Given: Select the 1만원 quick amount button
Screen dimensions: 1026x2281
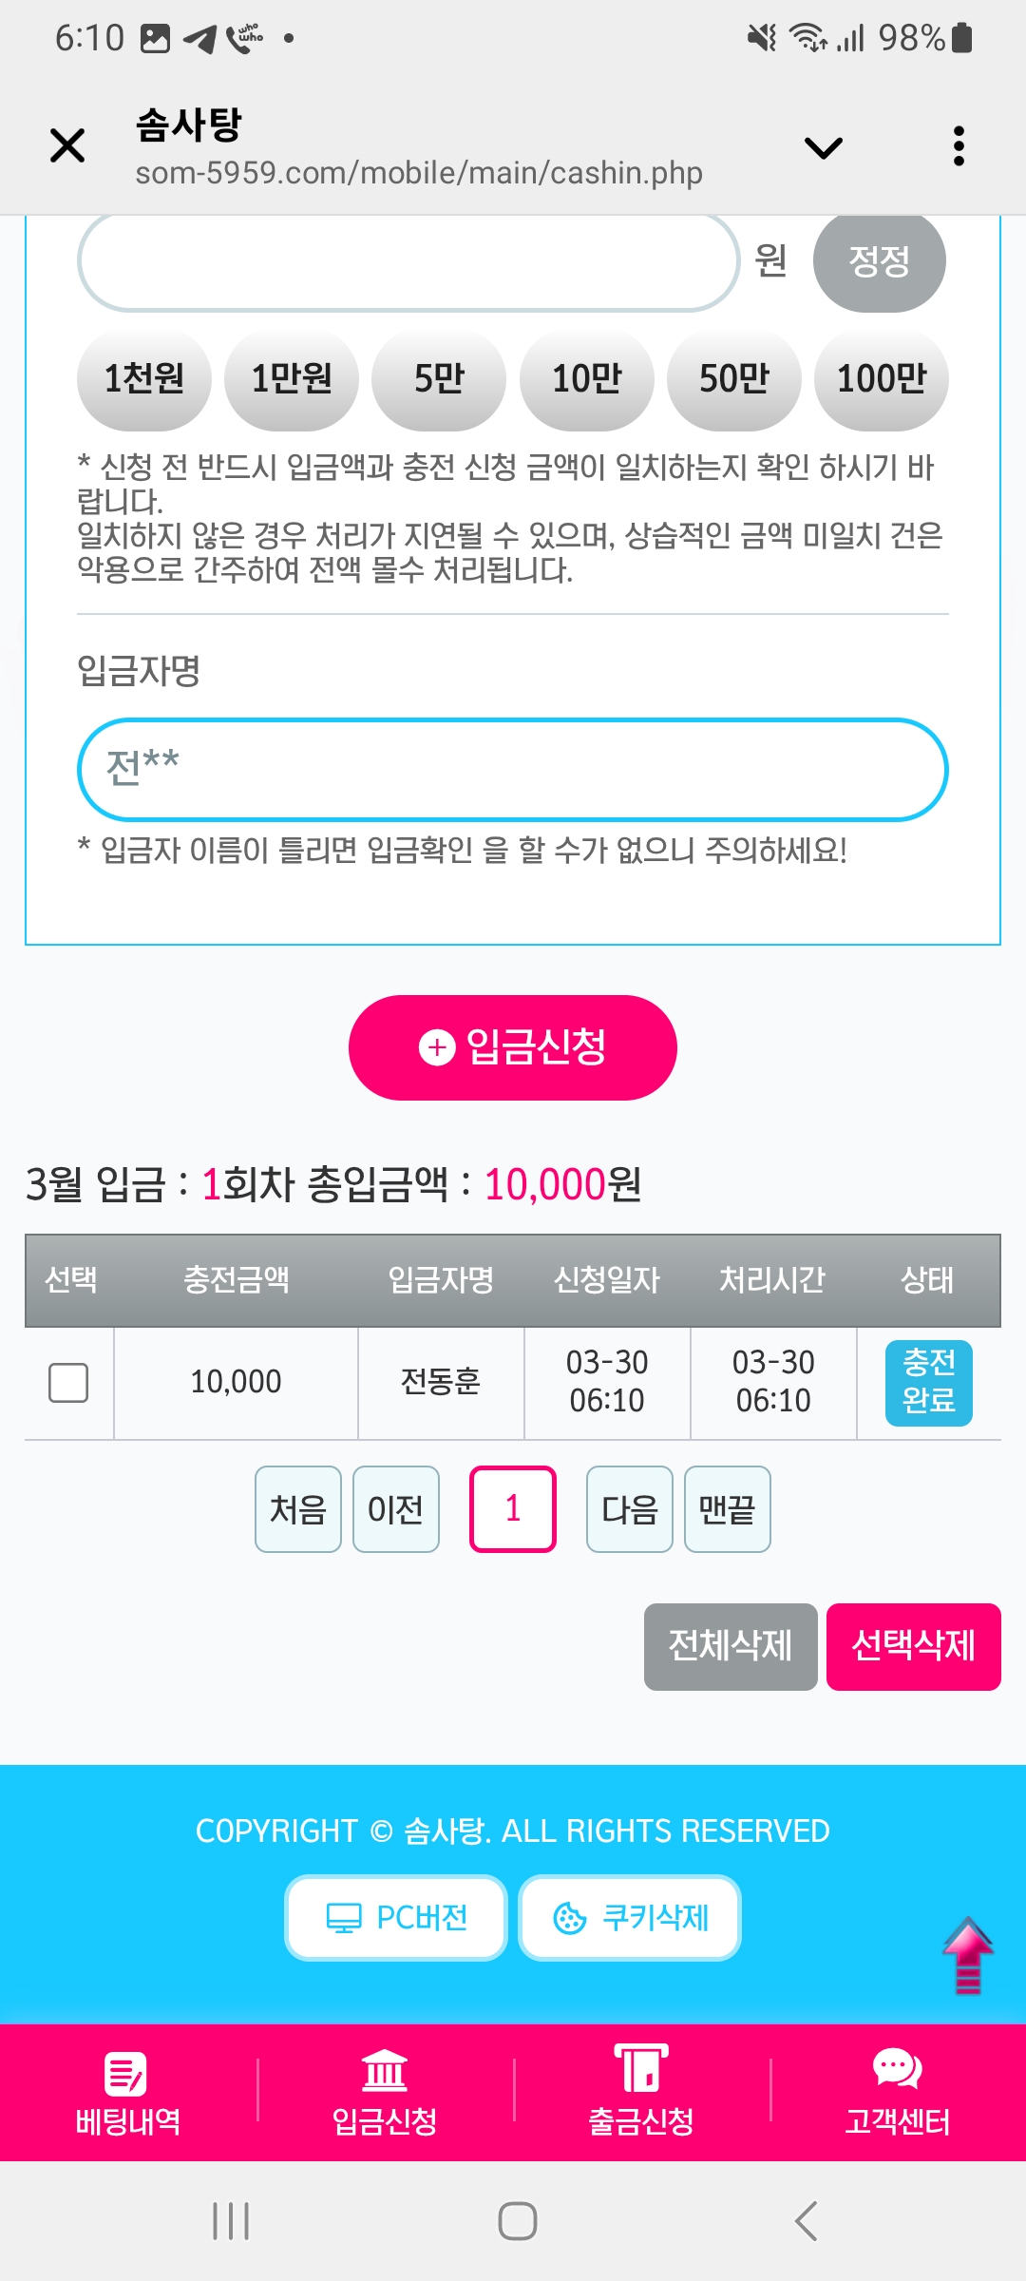Looking at the screenshot, I should 291,379.
